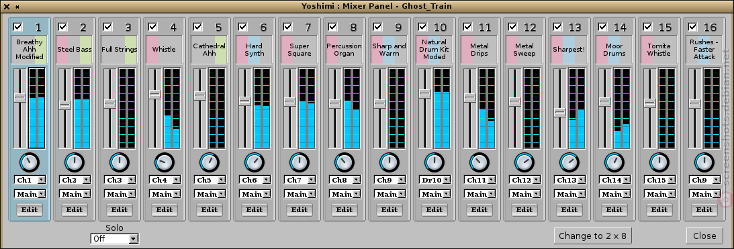The width and height of the screenshot is (734, 249).
Task: Click the panning knob of part 16
Action: point(704,162)
